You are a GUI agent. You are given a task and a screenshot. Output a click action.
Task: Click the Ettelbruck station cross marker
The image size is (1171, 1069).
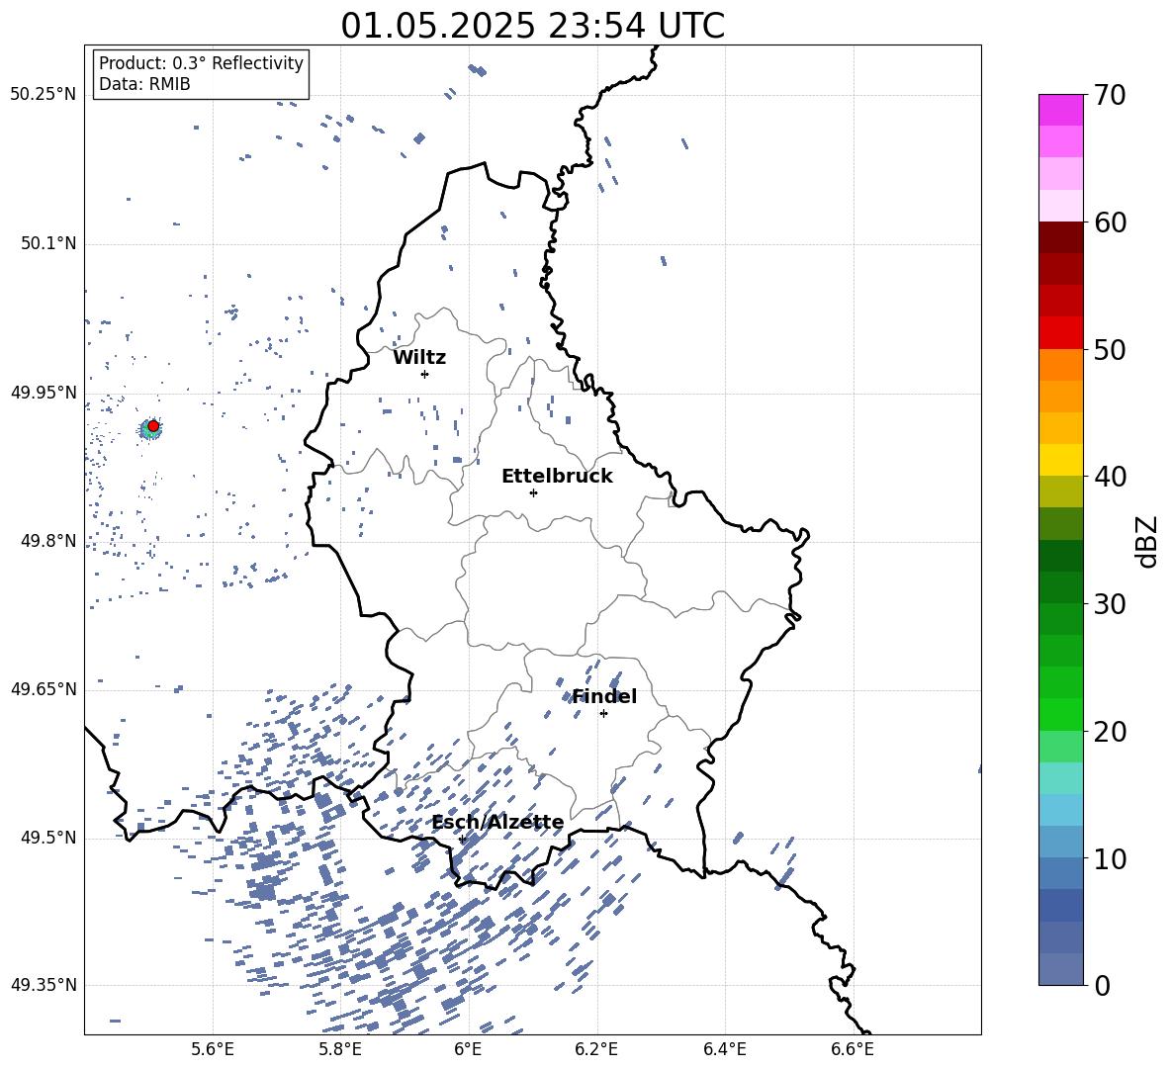(x=533, y=492)
